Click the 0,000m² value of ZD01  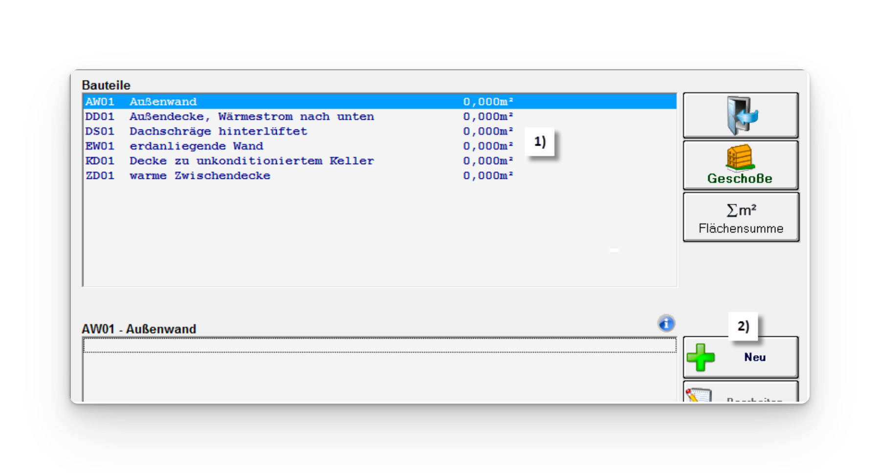click(x=488, y=175)
